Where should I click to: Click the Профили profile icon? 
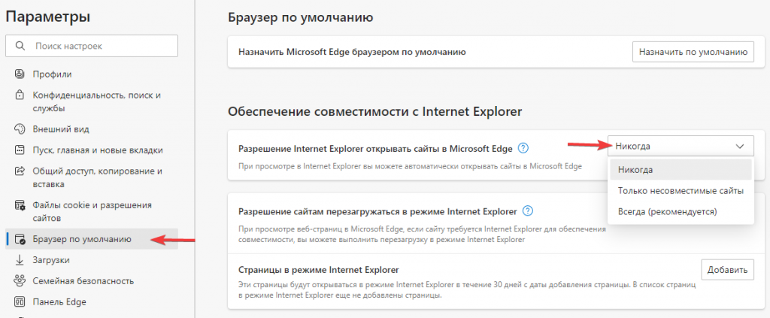pos(20,74)
